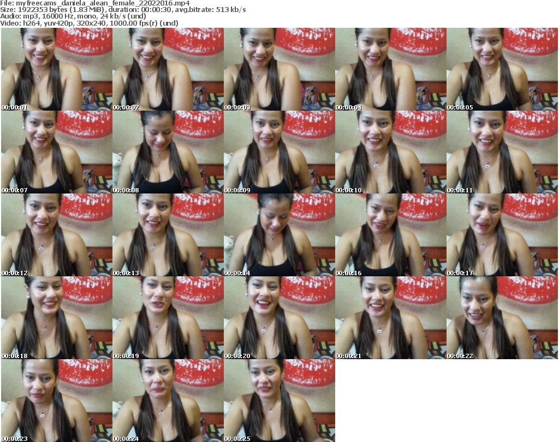
Task: Select the thumbnail stamped 00:00:16
Action: point(391,235)
